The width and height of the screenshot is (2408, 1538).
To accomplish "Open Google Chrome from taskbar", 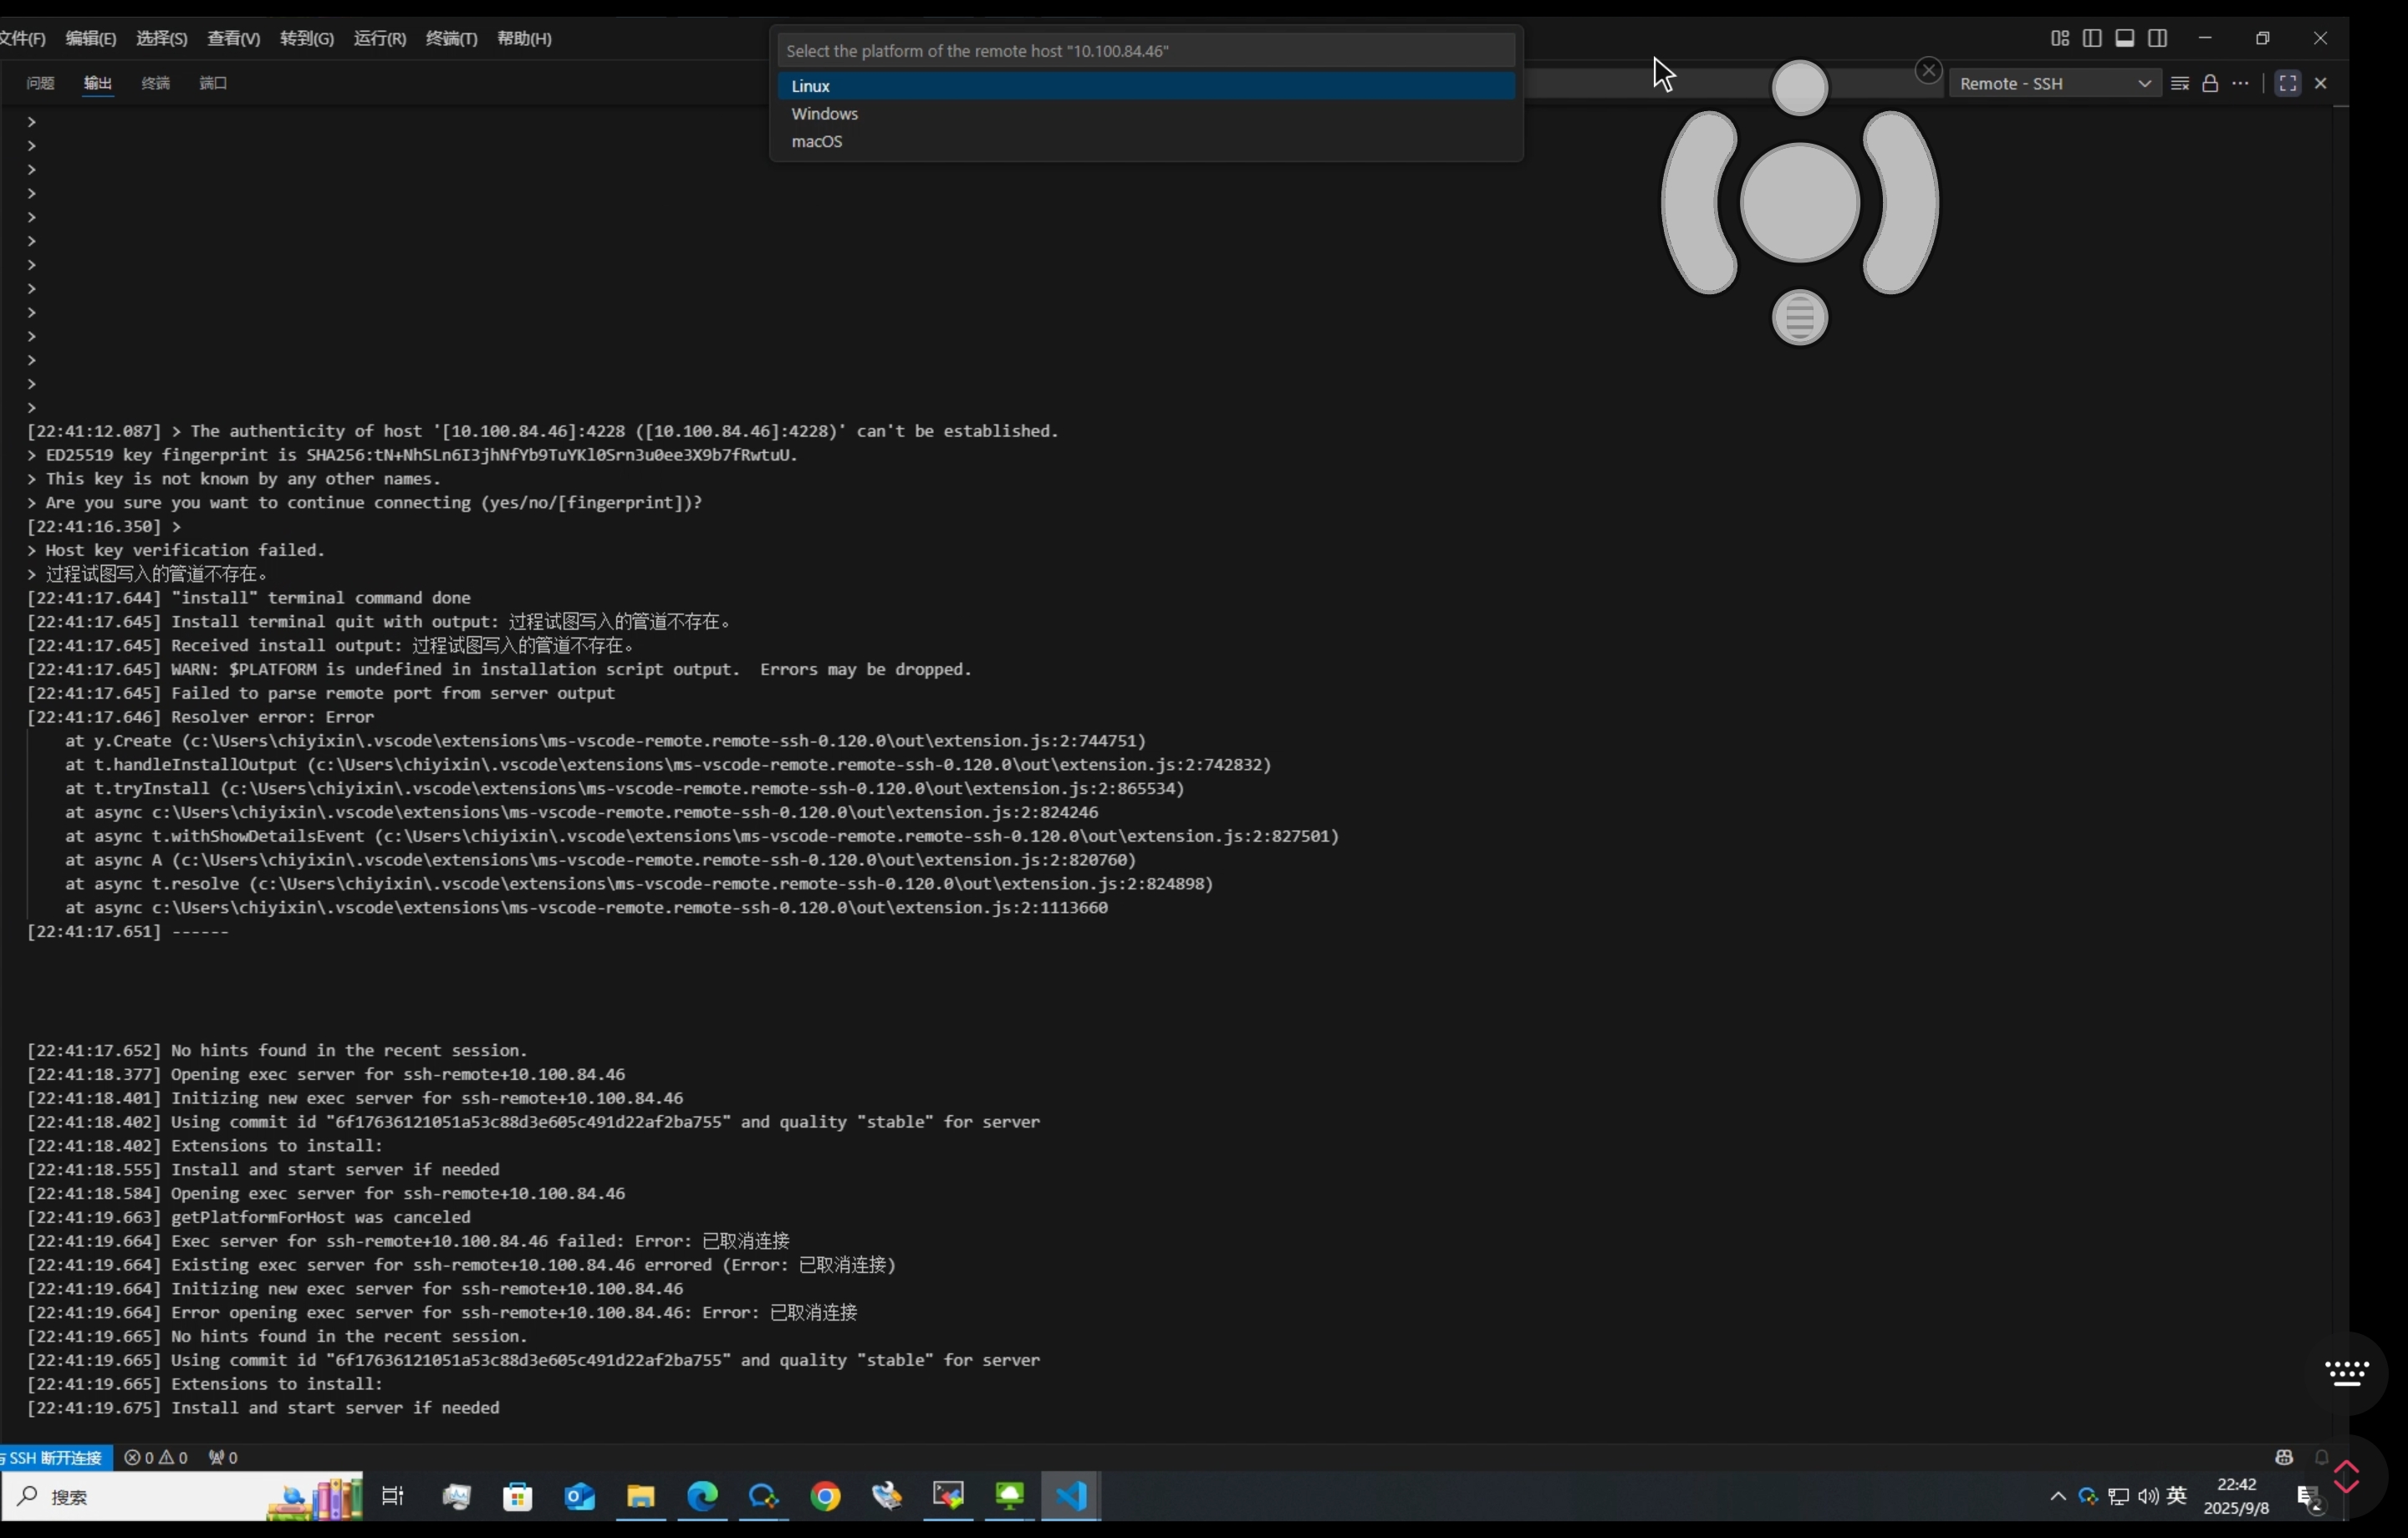I will 825,1496.
